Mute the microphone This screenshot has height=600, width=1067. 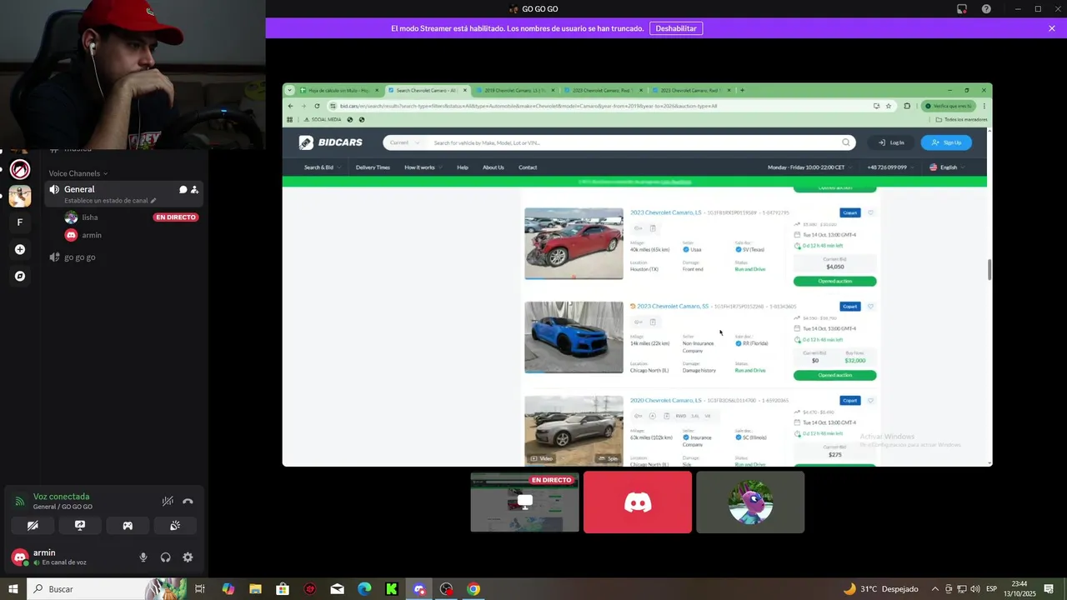[x=143, y=557]
